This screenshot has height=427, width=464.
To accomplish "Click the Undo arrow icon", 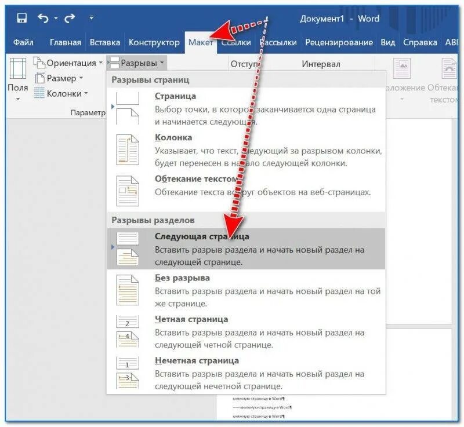I will click(x=43, y=19).
